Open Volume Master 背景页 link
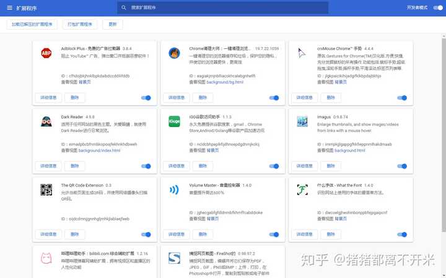The image size is (446, 278). (212, 219)
